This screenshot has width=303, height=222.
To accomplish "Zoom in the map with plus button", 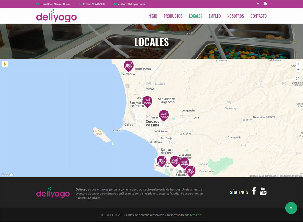I will point(298,64).
